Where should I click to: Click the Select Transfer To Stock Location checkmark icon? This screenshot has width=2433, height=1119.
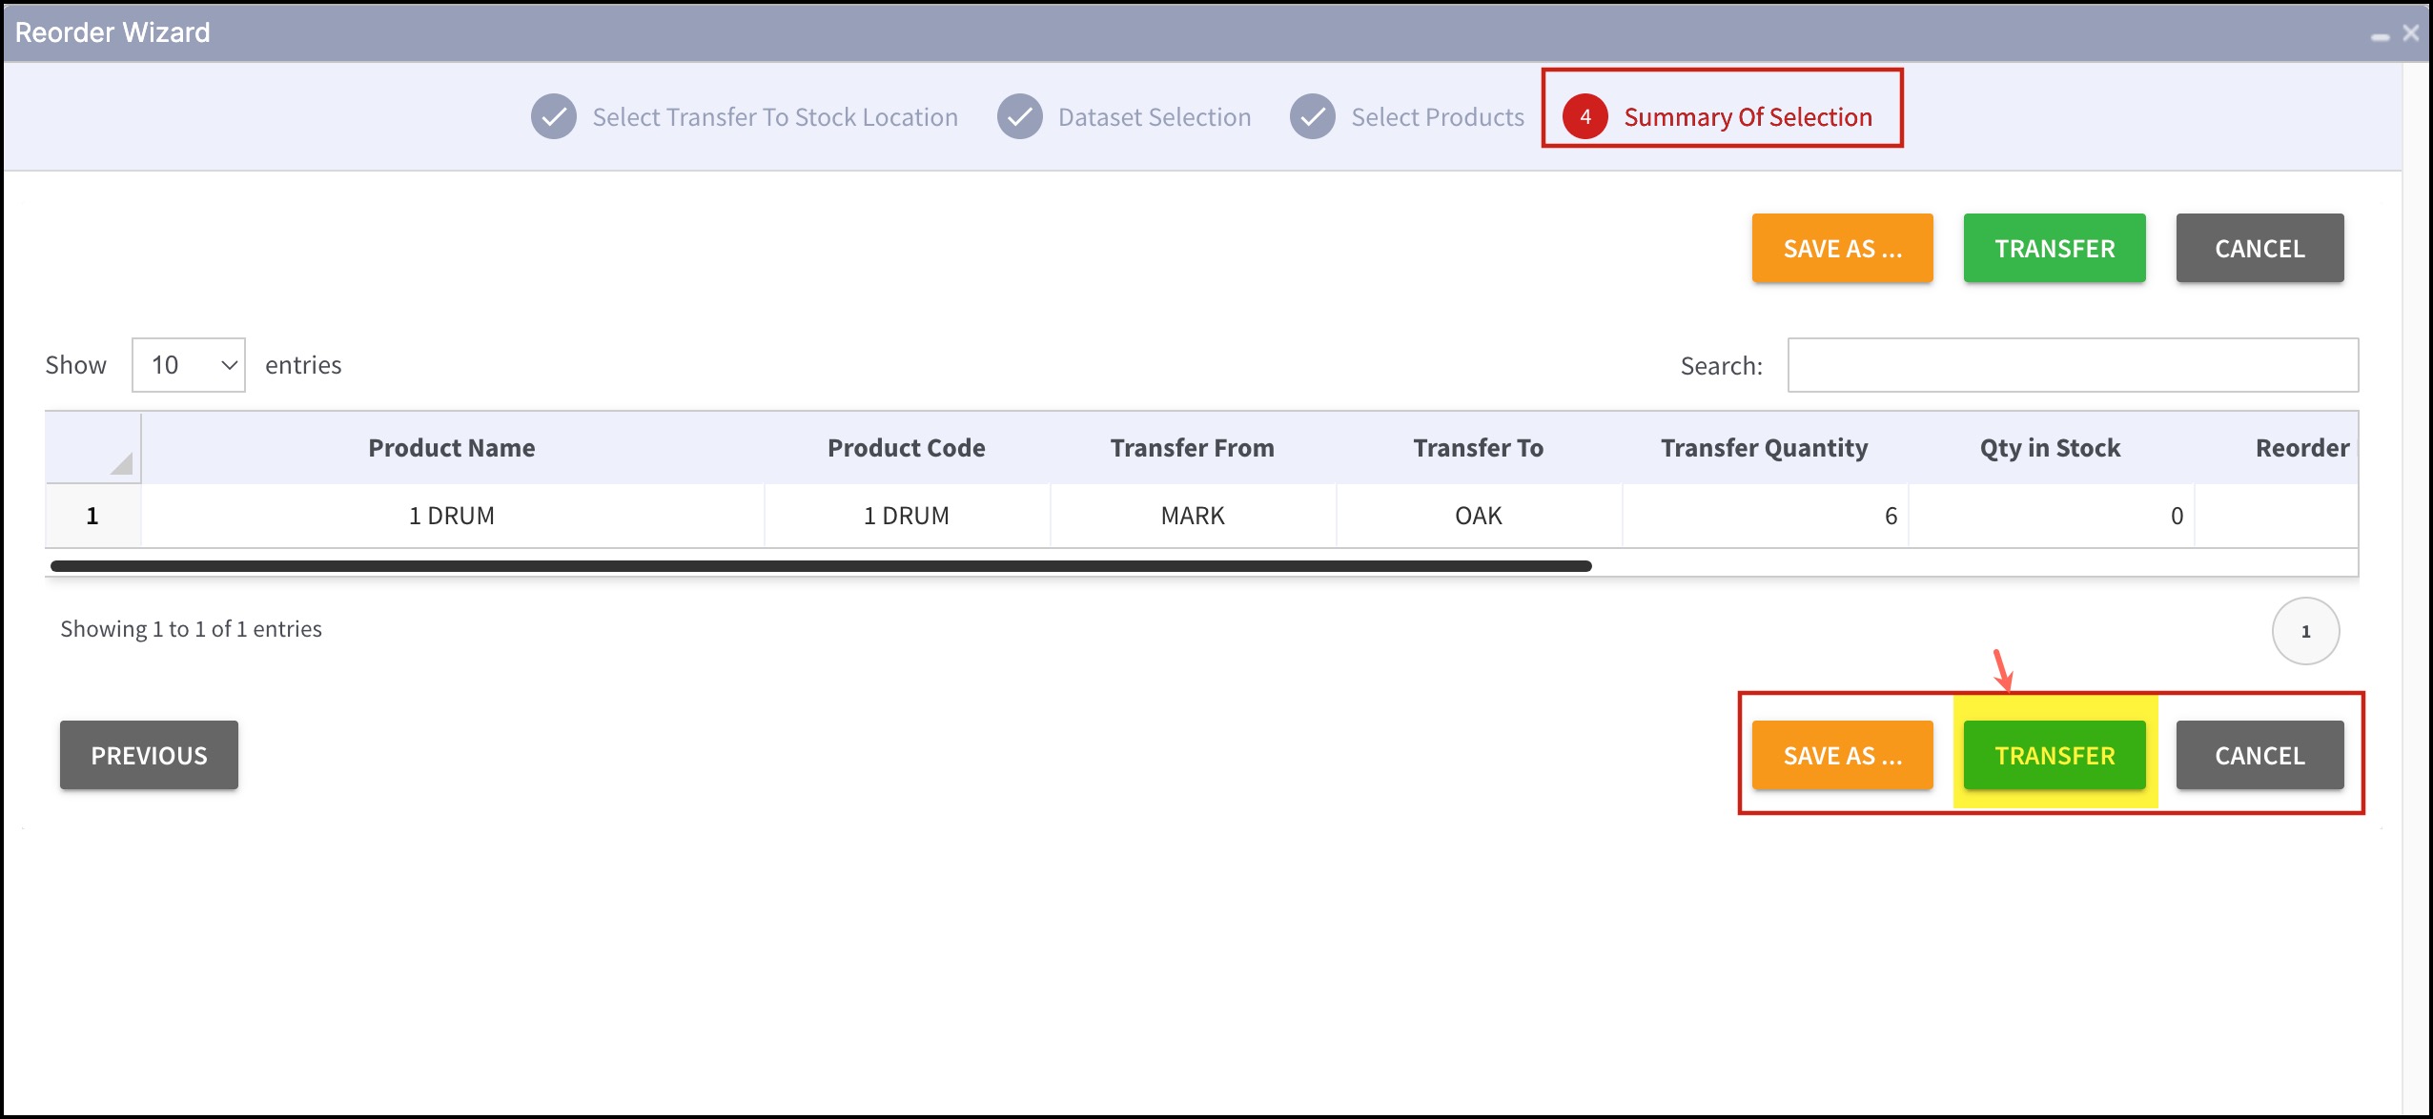point(553,117)
